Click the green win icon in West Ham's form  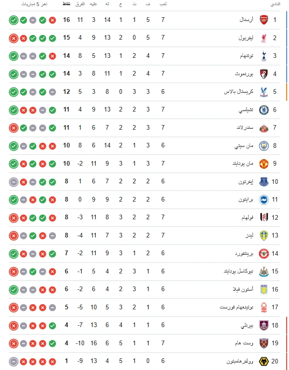pos(52,343)
